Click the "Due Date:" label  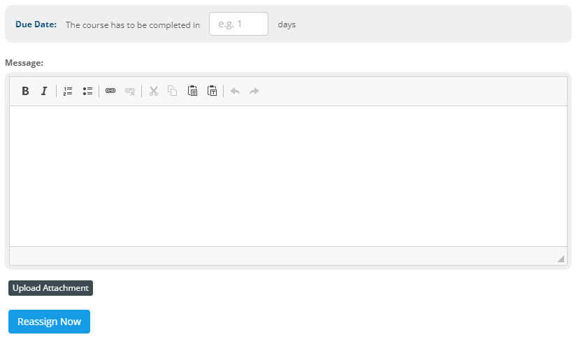click(36, 24)
